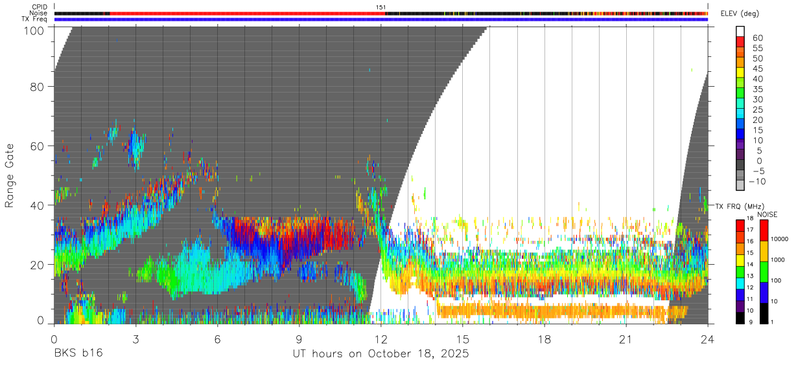796x367 pixels.
Task: Click the −10 label on ELEV colorbar
Action: click(x=756, y=181)
